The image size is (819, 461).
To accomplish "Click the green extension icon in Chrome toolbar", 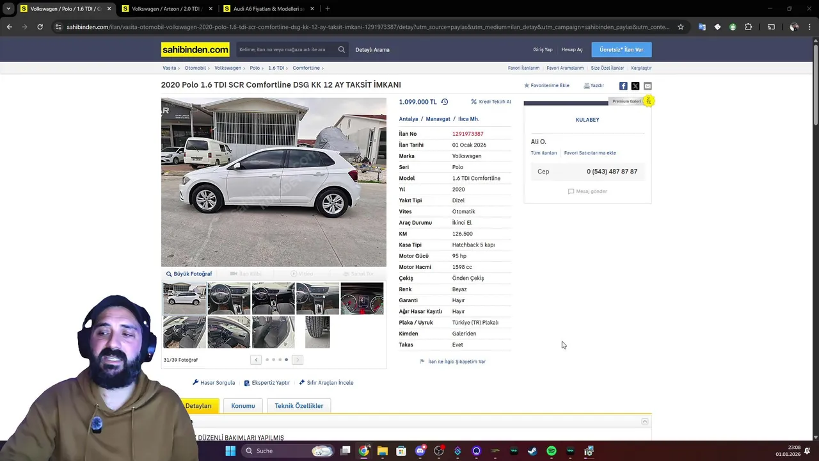I will (733, 27).
